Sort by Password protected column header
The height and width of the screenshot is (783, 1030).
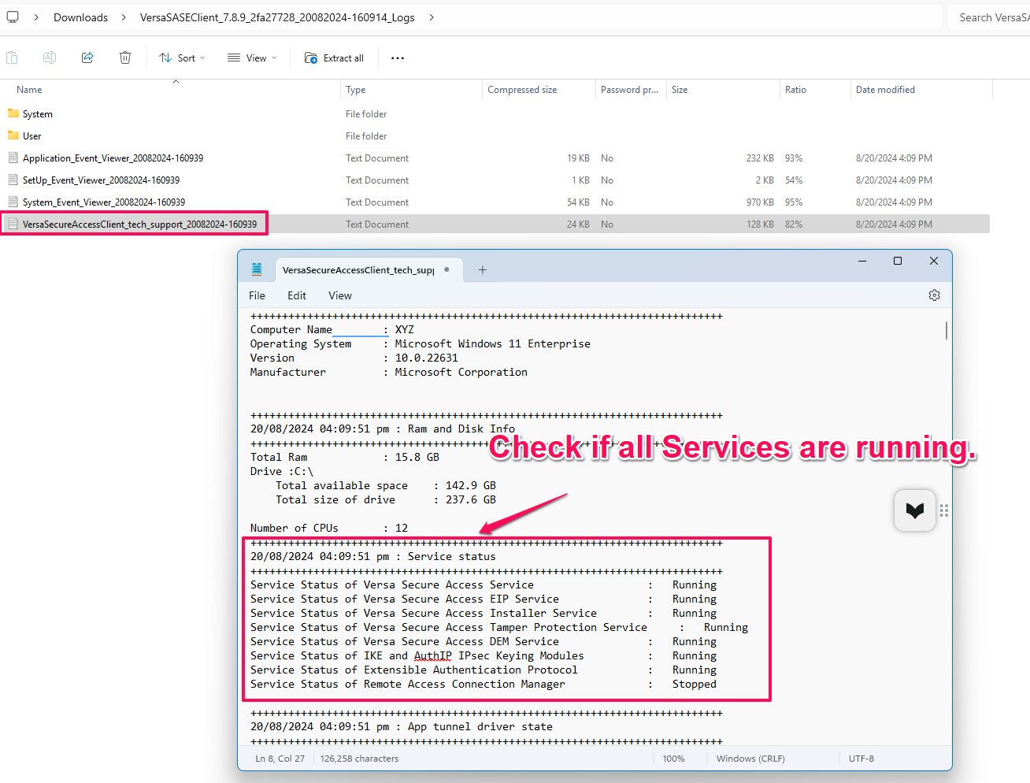click(x=631, y=90)
